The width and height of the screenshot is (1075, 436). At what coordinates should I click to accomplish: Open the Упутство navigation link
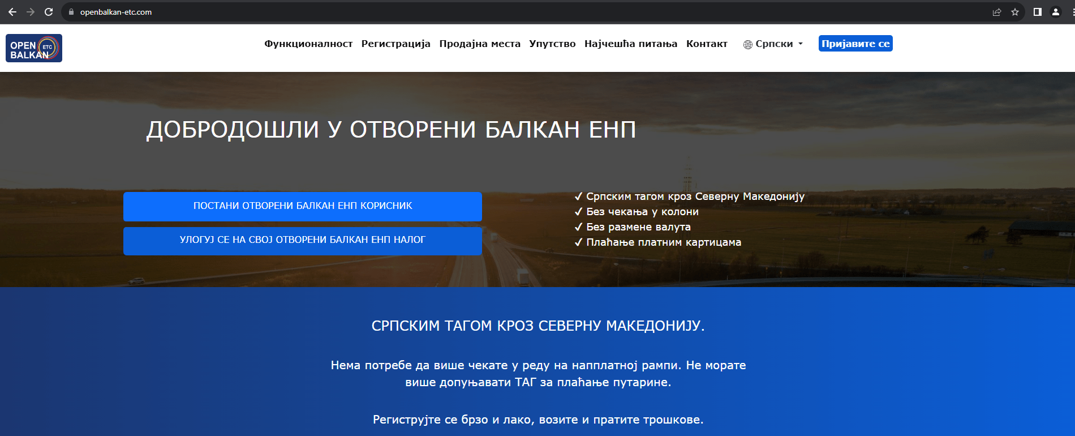[x=552, y=44]
